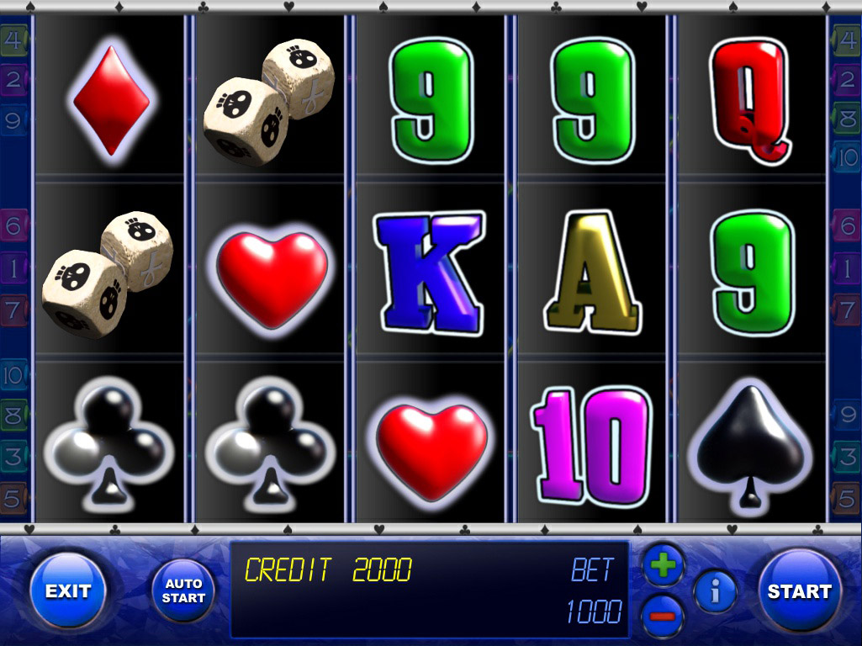Viewport: 862px width, 646px height.
Task: Click the magenta 10 symbol
Action: 591,447
